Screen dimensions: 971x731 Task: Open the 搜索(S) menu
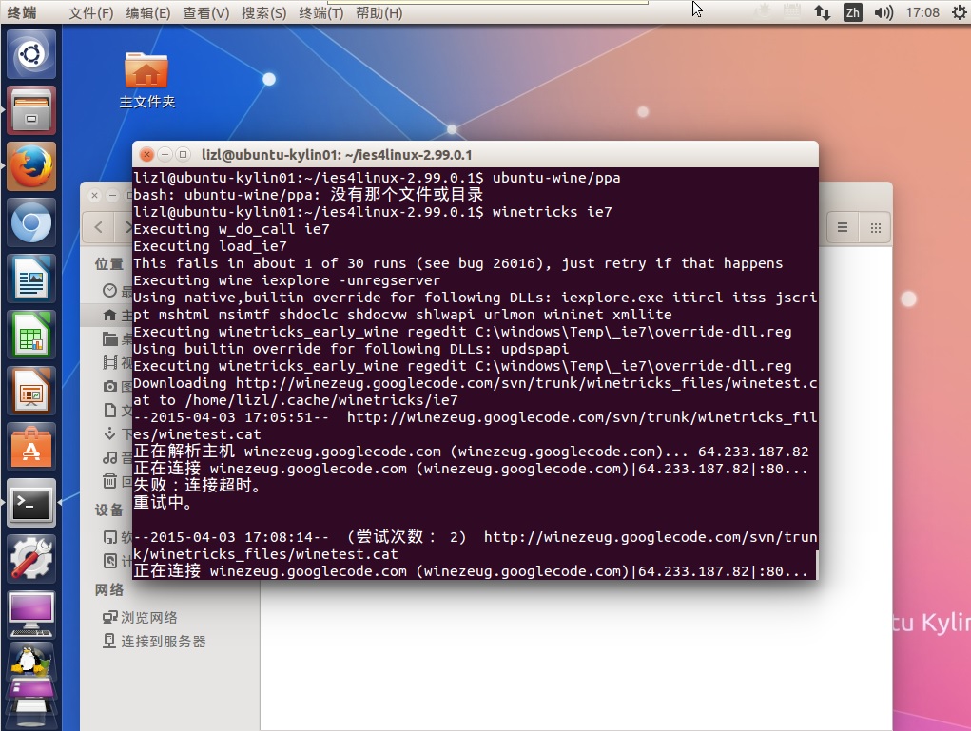tap(263, 13)
